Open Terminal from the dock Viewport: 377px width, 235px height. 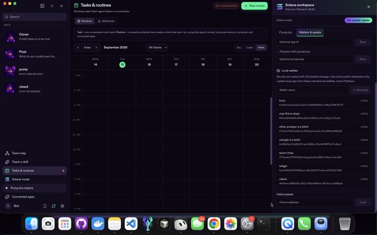264,223
